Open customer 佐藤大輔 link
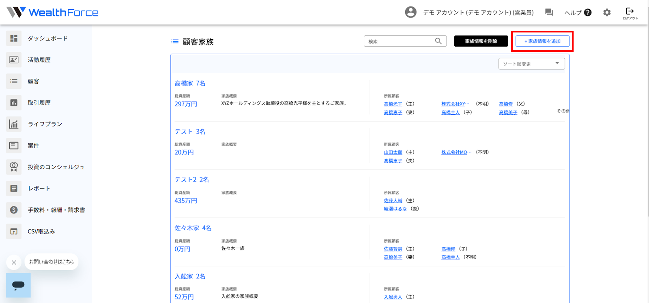 click(393, 201)
